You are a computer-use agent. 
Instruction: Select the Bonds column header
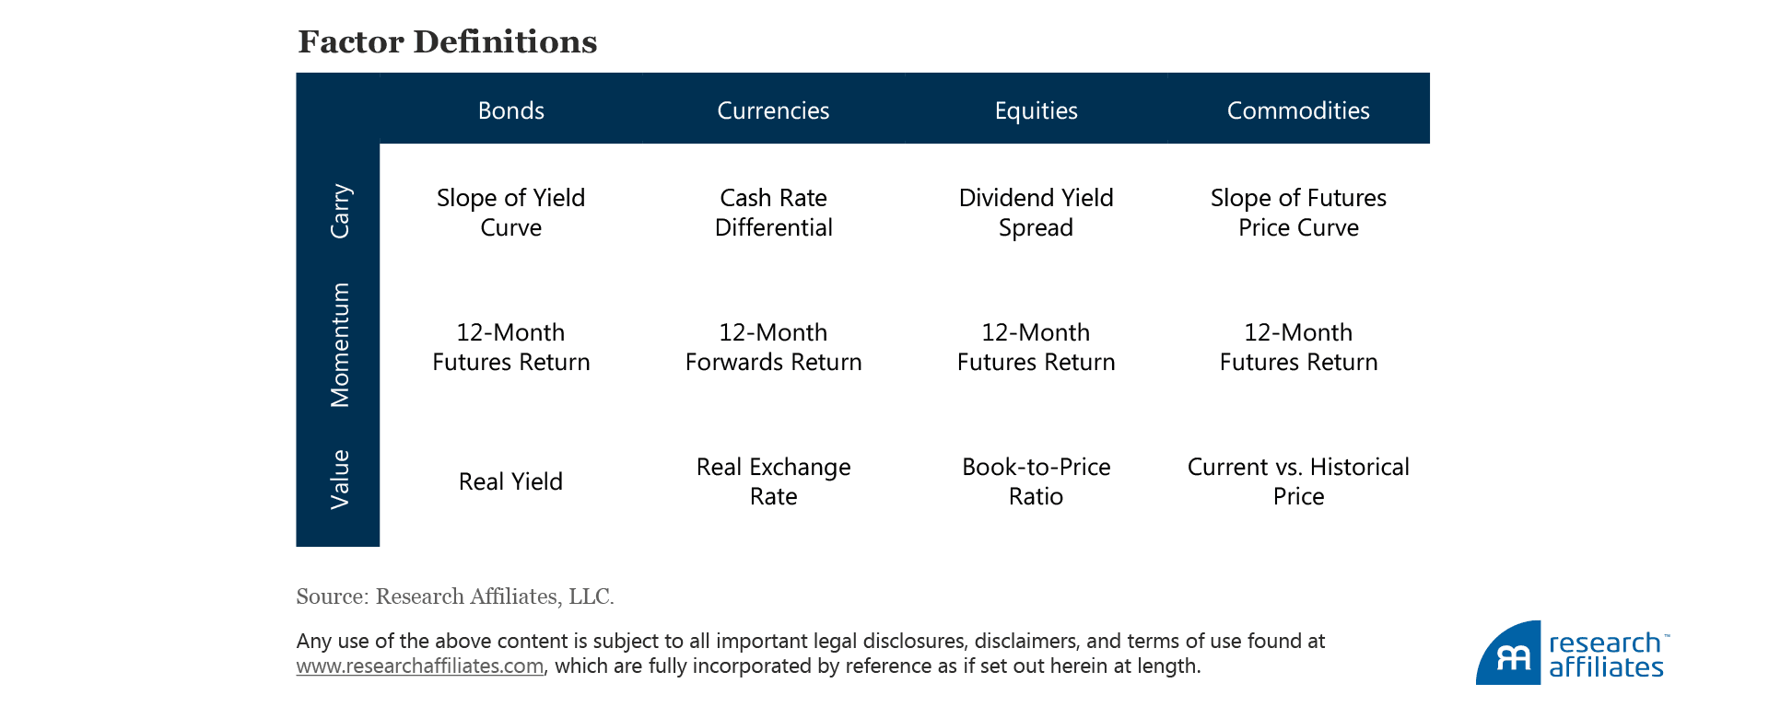coord(510,110)
